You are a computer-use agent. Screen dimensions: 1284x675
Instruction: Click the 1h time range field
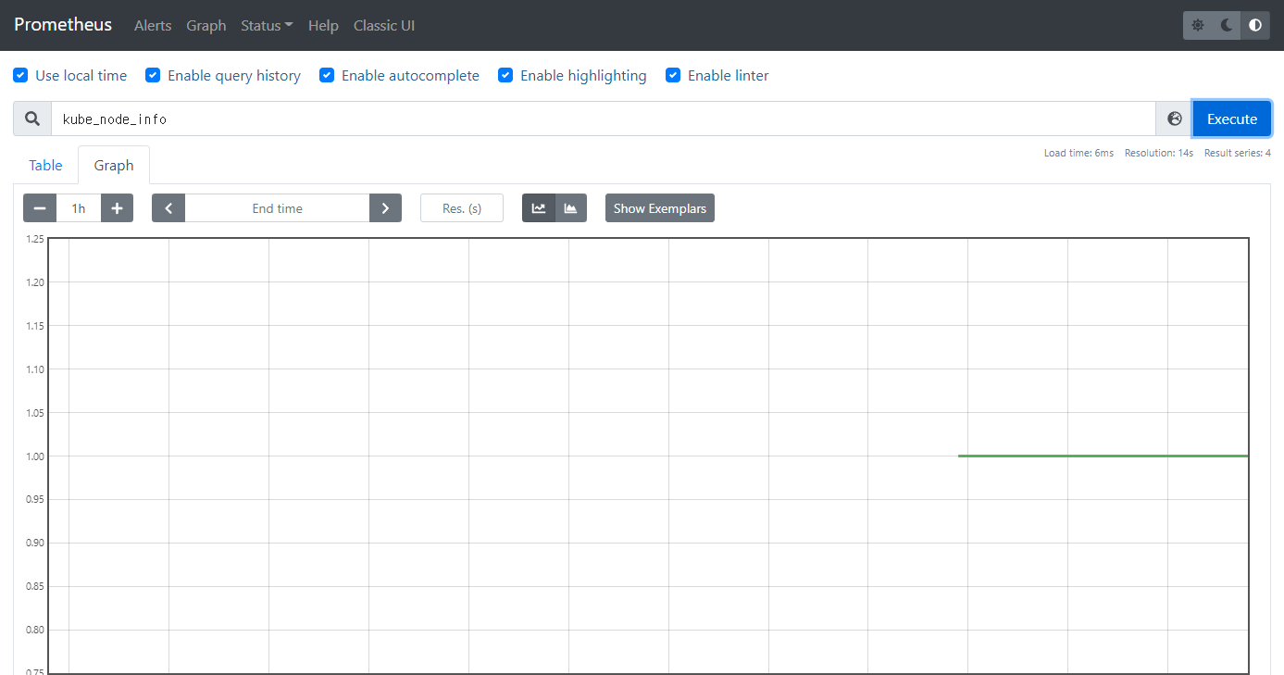(79, 208)
